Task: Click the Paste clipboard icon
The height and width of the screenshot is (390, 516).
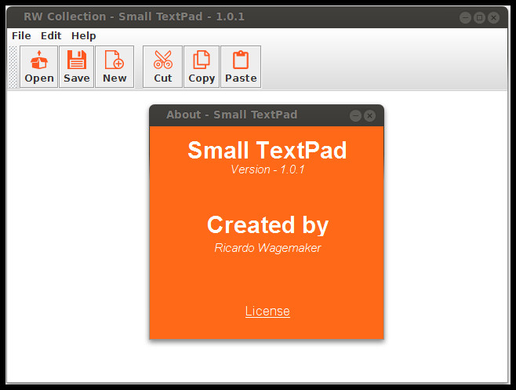Action: [x=241, y=67]
